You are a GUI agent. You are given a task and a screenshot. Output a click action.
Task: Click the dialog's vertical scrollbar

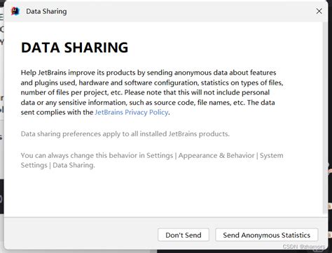(325, 118)
